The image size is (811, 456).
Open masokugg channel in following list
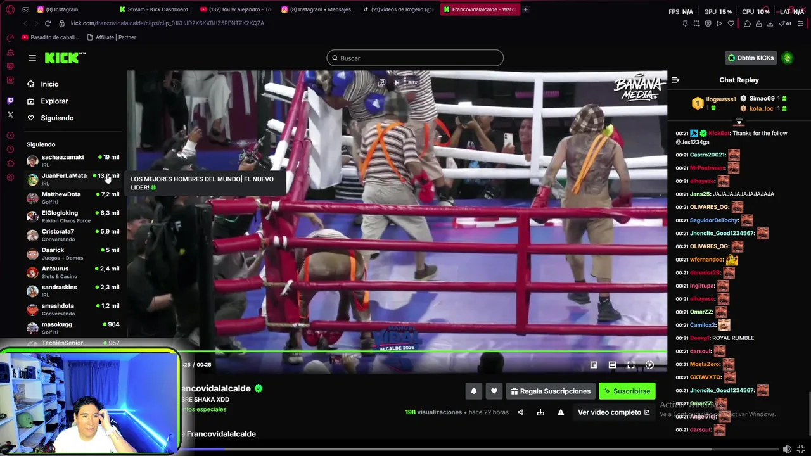tap(73, 327)
